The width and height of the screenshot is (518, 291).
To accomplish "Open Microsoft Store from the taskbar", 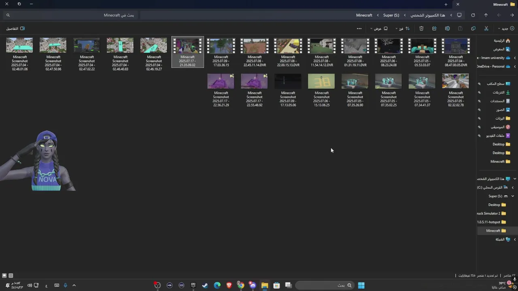I will pos(276,285).
